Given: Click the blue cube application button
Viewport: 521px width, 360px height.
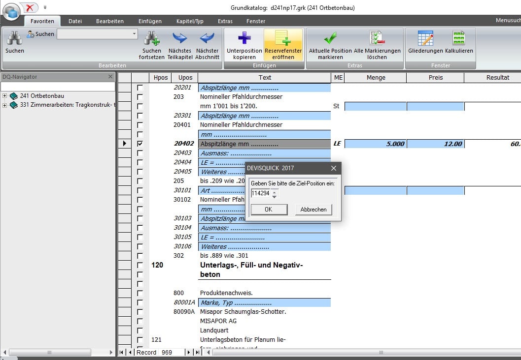Looking at the screenshot, I should [12, 11].
